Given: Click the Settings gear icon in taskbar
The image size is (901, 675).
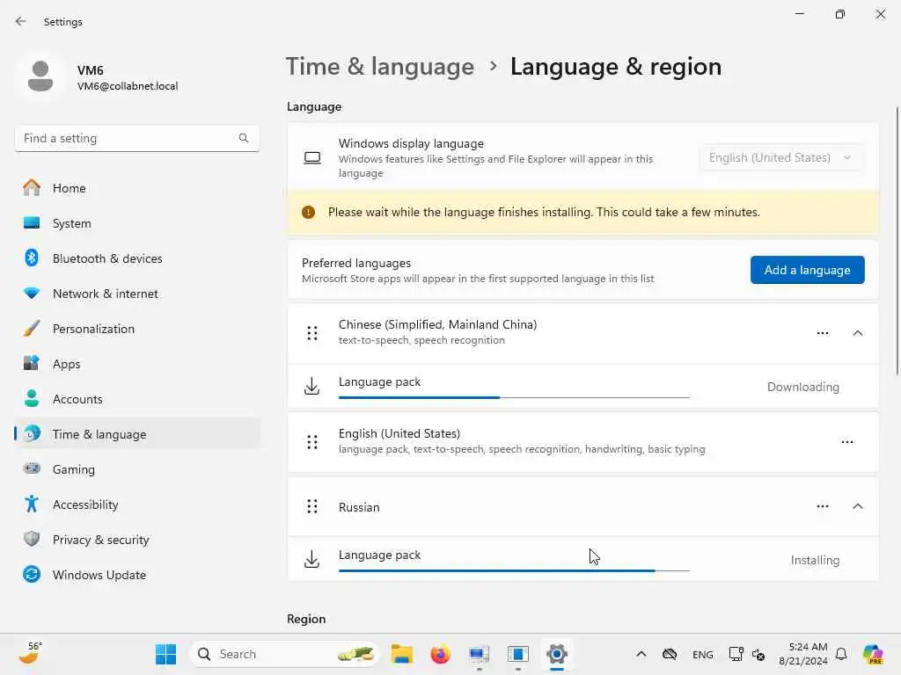Looking at the screenshot, I should click(557, 654).
